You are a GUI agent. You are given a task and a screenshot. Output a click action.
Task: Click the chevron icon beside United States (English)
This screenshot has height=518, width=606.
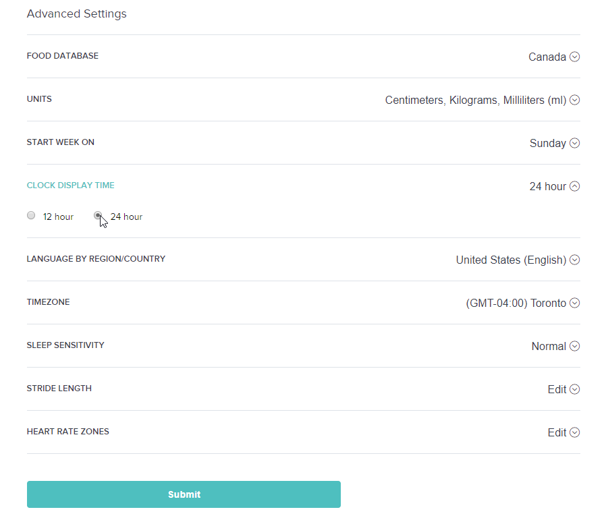(x=574, y=260)
